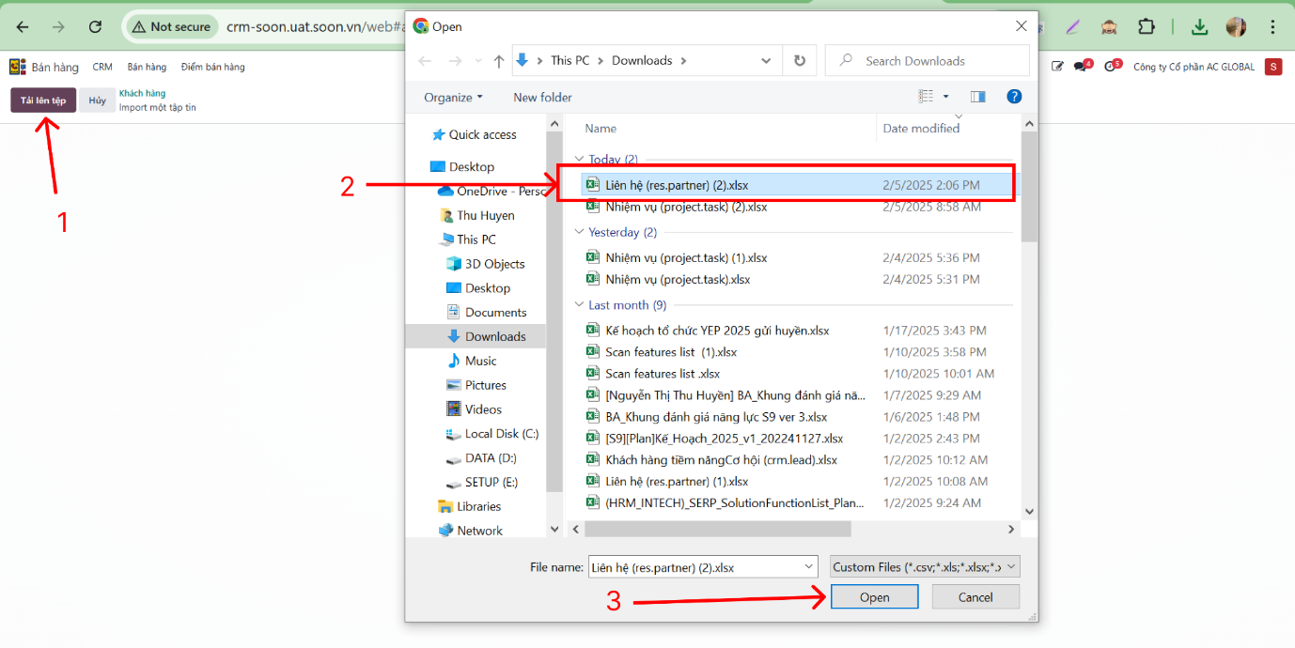Open the Organize dropdown menu

453,98
